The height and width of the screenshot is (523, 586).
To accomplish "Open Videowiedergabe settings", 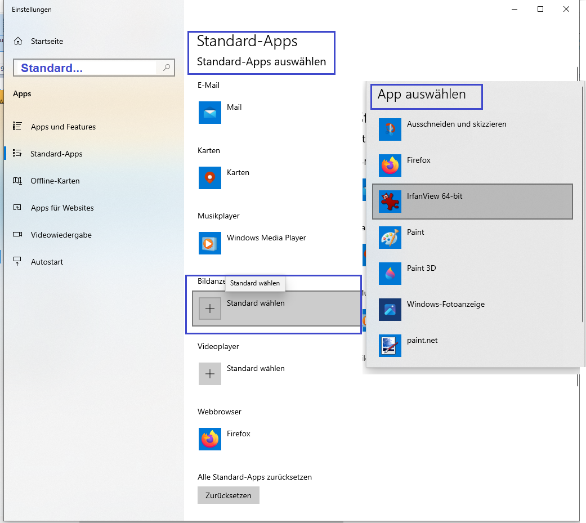I will point(94,235).
